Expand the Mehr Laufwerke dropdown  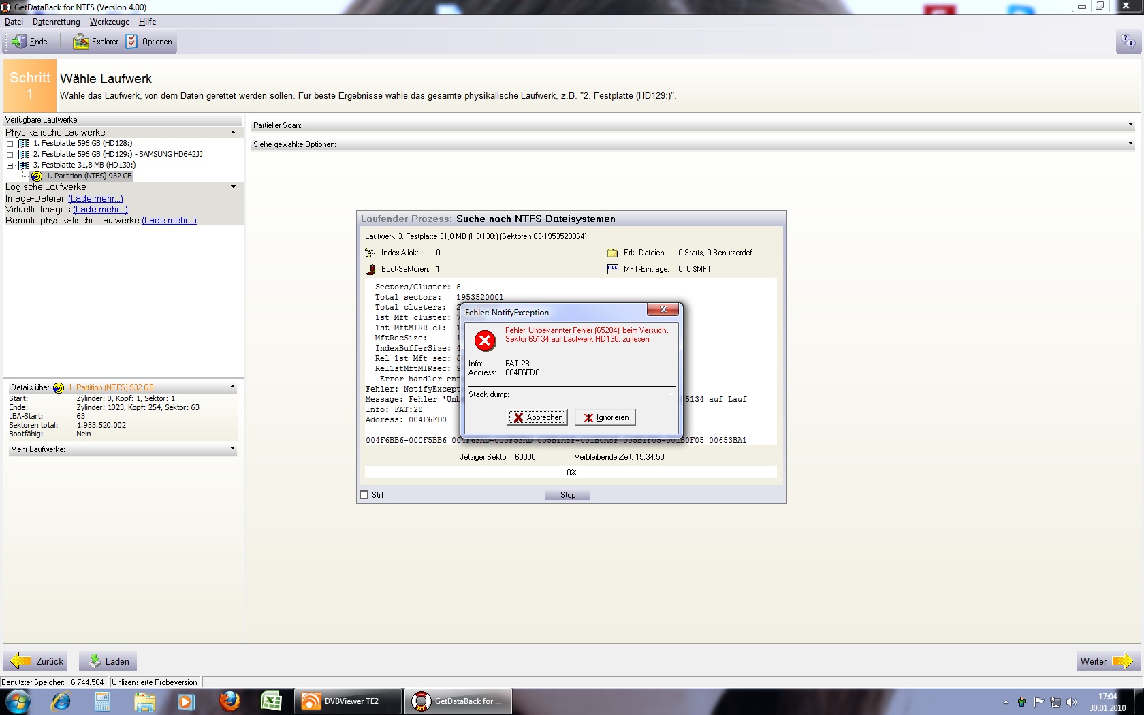[x=232, y=449]
